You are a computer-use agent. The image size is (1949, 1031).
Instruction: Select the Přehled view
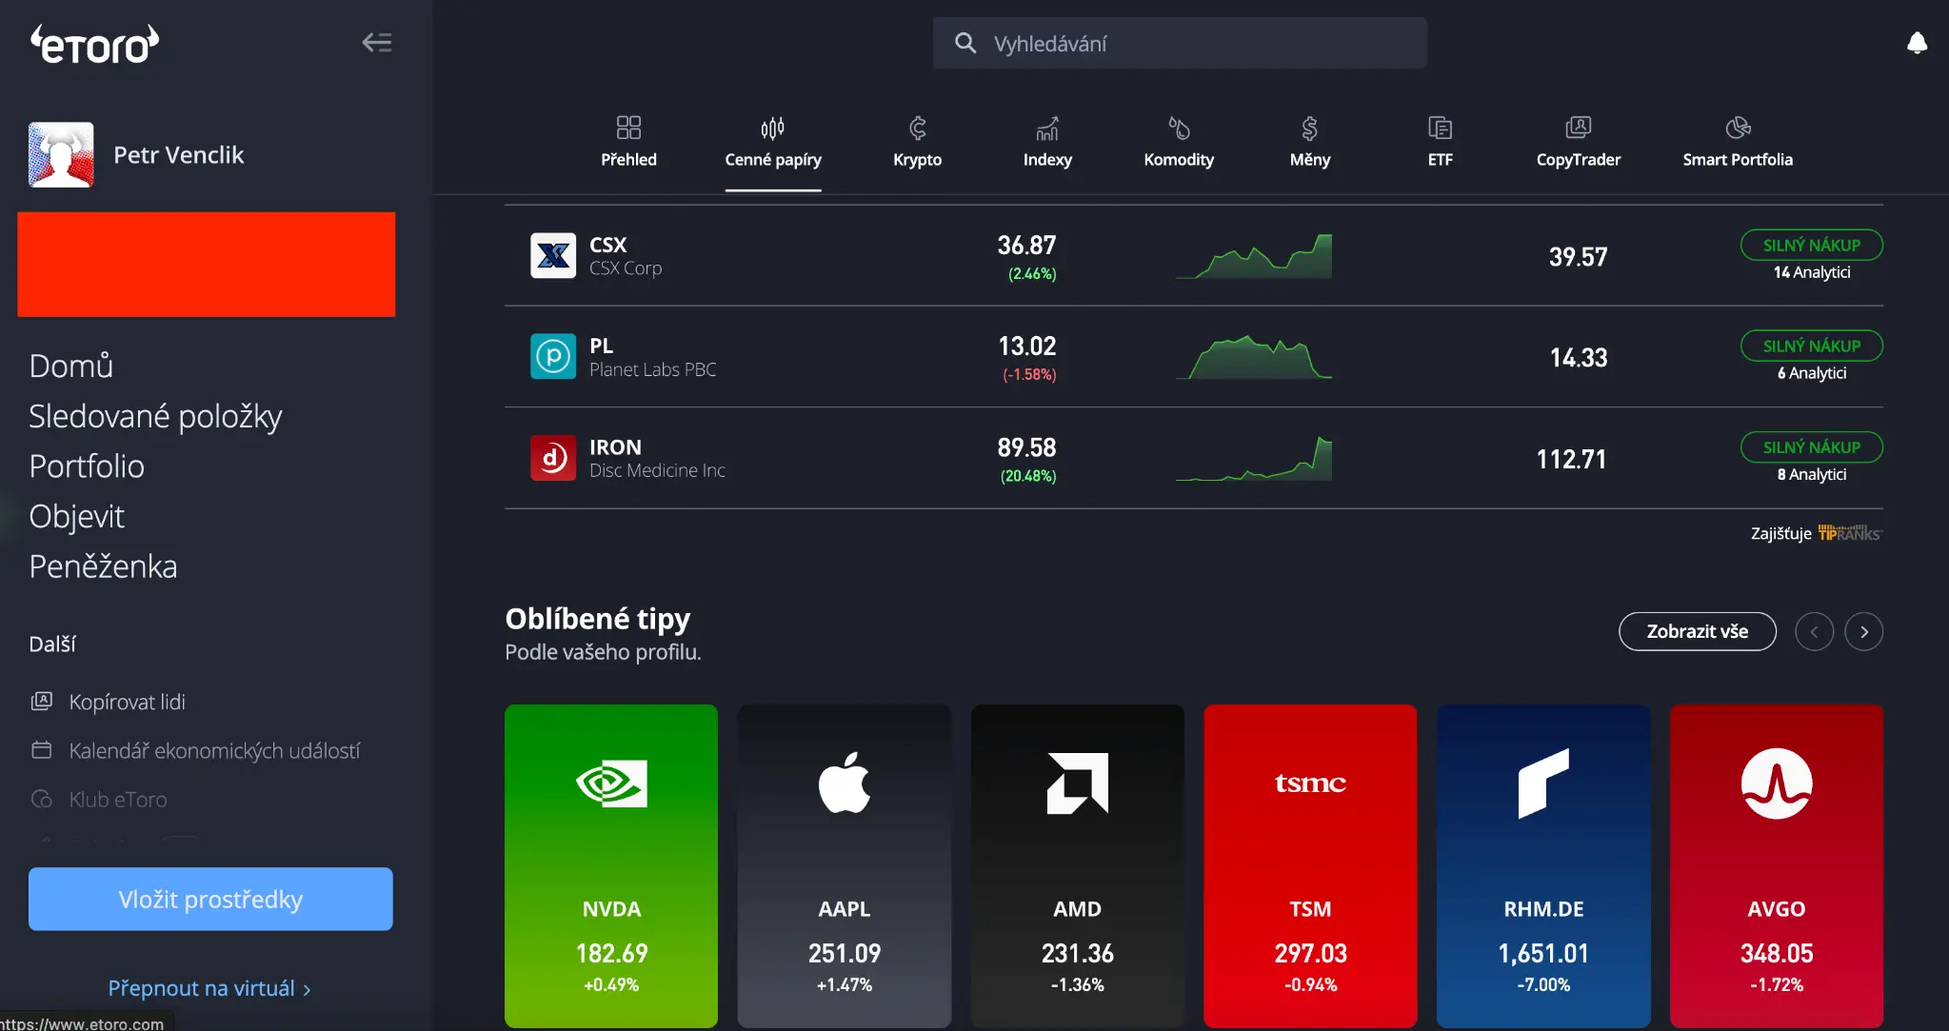point(628,141)
